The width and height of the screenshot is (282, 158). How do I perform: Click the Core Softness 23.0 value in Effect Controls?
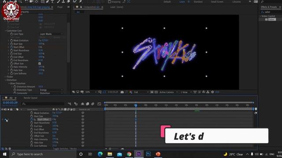41,73
